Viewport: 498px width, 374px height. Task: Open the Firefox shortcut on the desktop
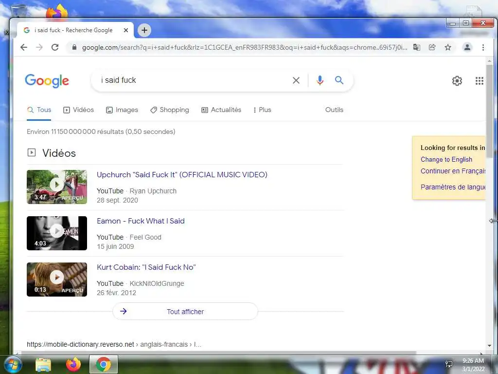[57, 12]
